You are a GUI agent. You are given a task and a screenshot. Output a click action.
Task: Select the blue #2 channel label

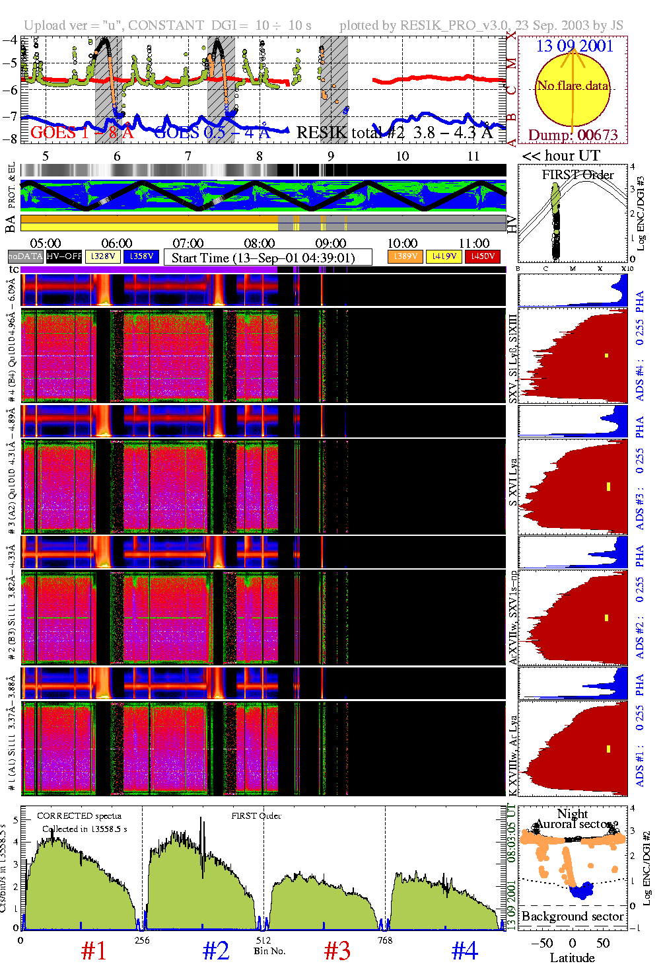pos(216,951)
